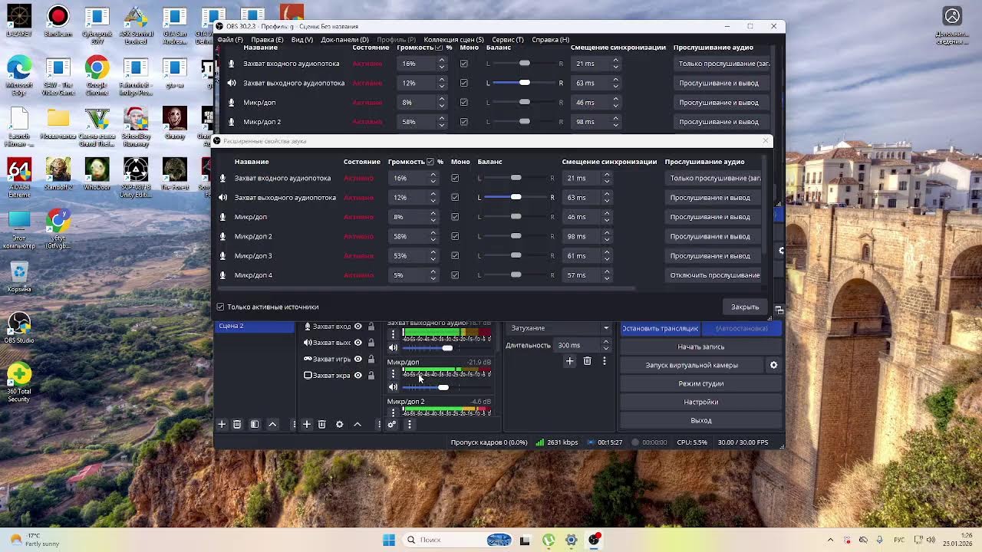Adjust balance slider for Микр/доп 4
Viewport: 982px width, 552px height.
516,275
